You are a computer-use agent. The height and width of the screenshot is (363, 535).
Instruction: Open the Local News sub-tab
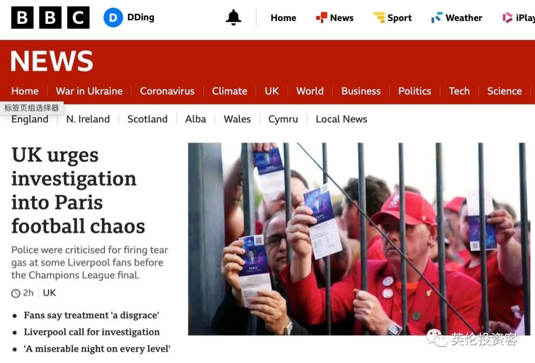point(341,119)
